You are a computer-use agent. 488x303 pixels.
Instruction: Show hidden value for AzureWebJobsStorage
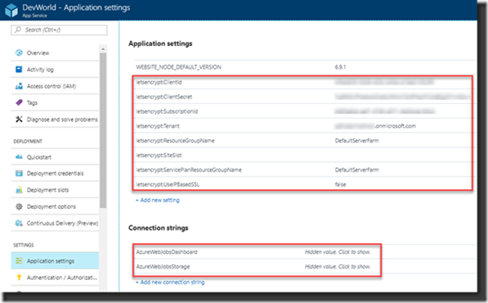(338, 266)
